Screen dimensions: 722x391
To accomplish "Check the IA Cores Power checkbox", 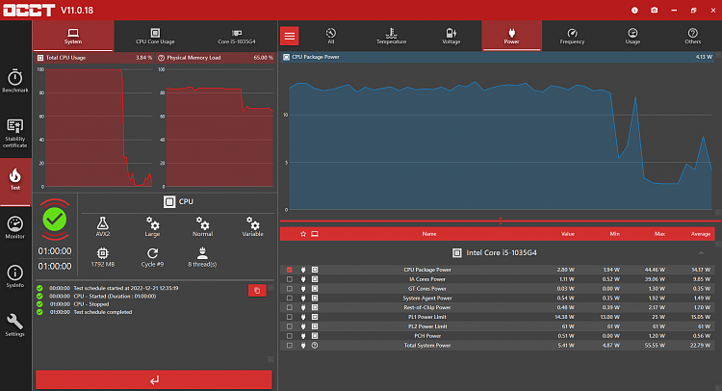I will click(x=289, y=279).
